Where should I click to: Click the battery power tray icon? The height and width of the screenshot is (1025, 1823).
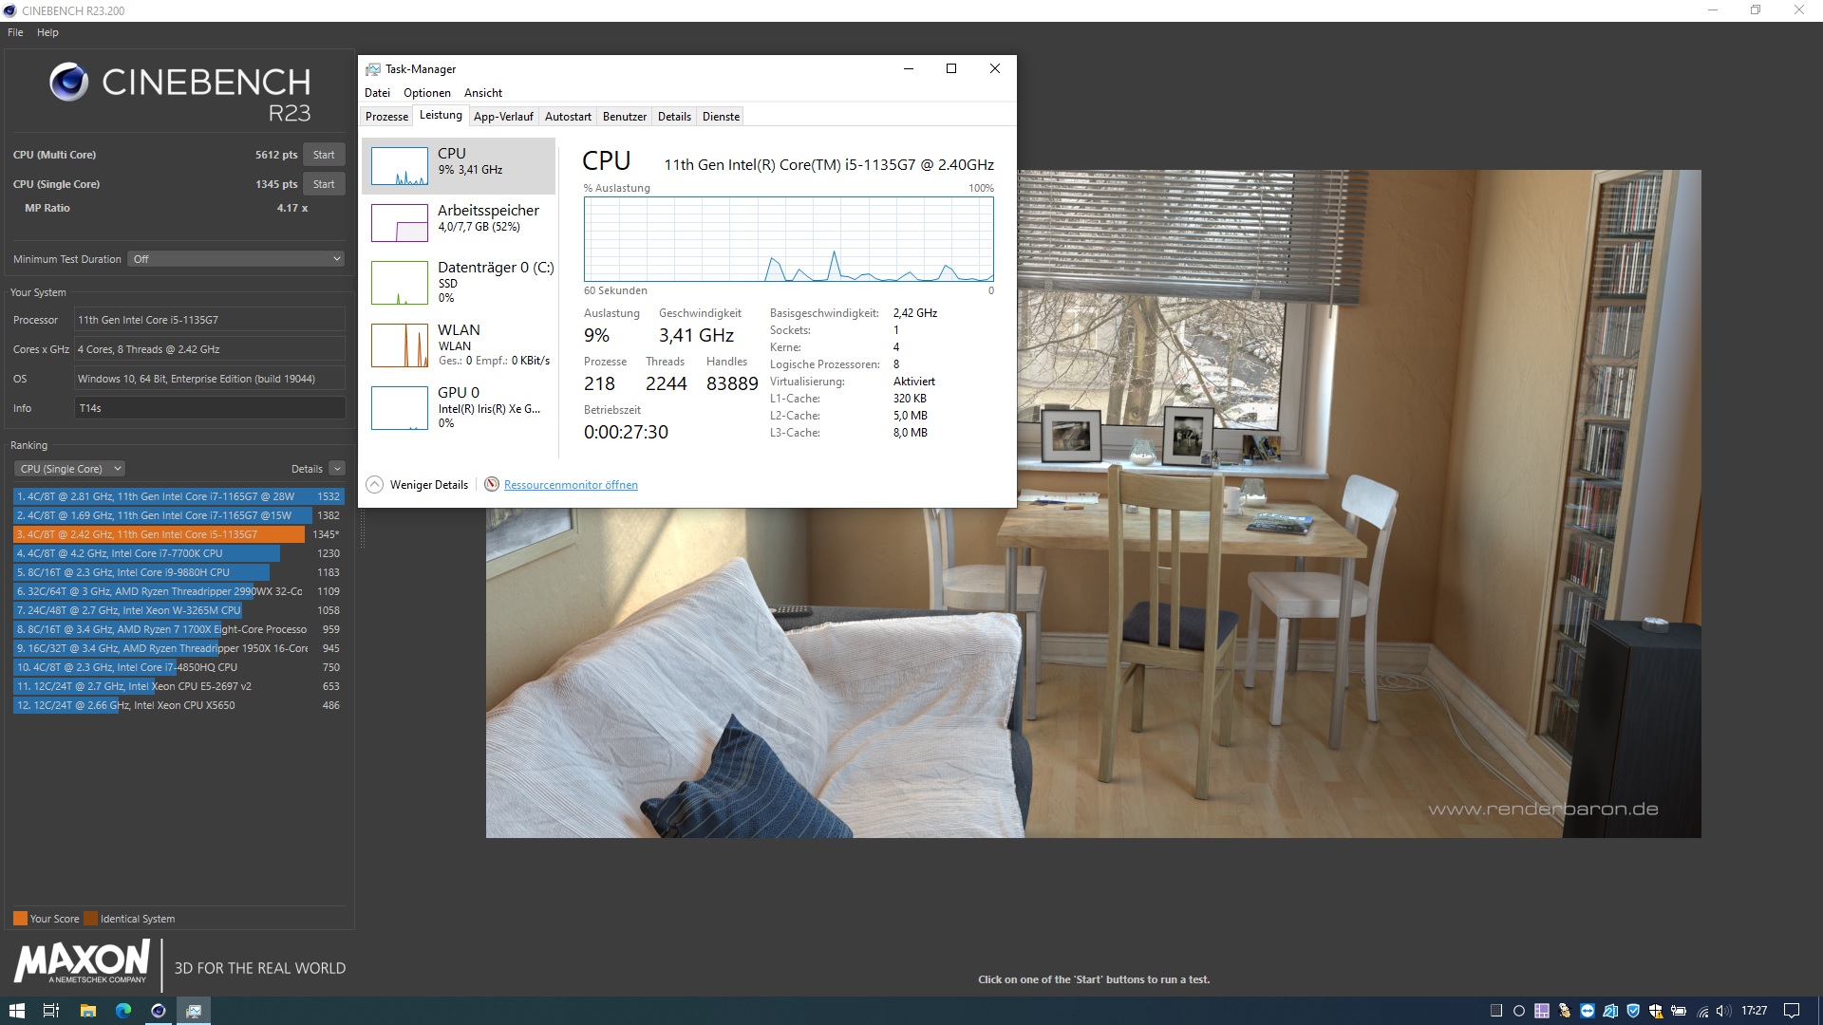pos(1679,1011)
